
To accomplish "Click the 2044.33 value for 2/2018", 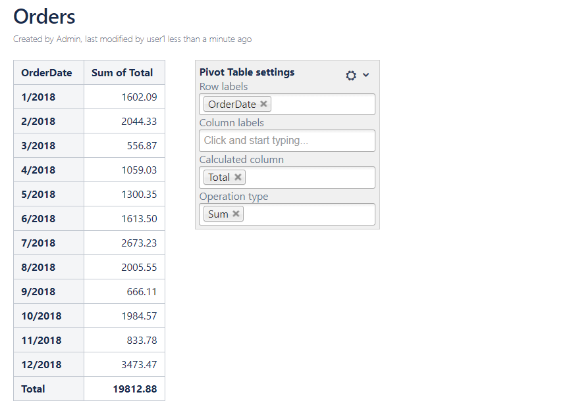I will (139, 122).
